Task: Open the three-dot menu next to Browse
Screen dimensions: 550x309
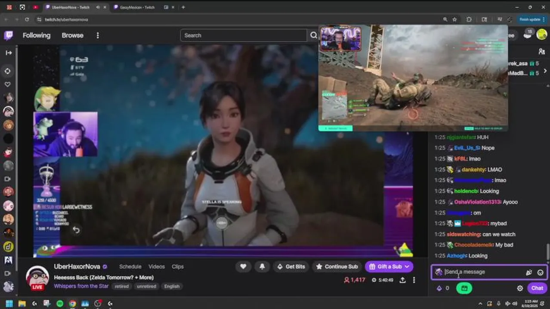Action: [x=98, y=35]
